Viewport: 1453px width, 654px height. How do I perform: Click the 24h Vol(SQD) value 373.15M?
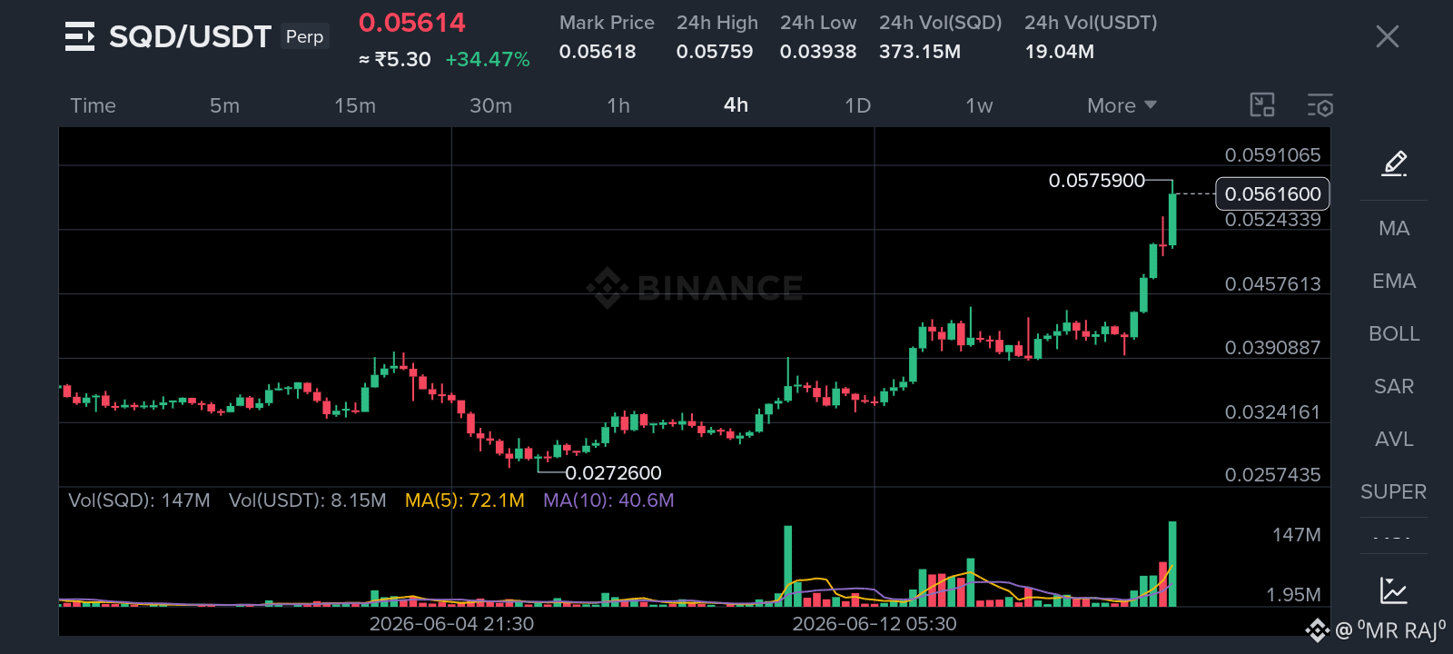click(x=920, y=52)
